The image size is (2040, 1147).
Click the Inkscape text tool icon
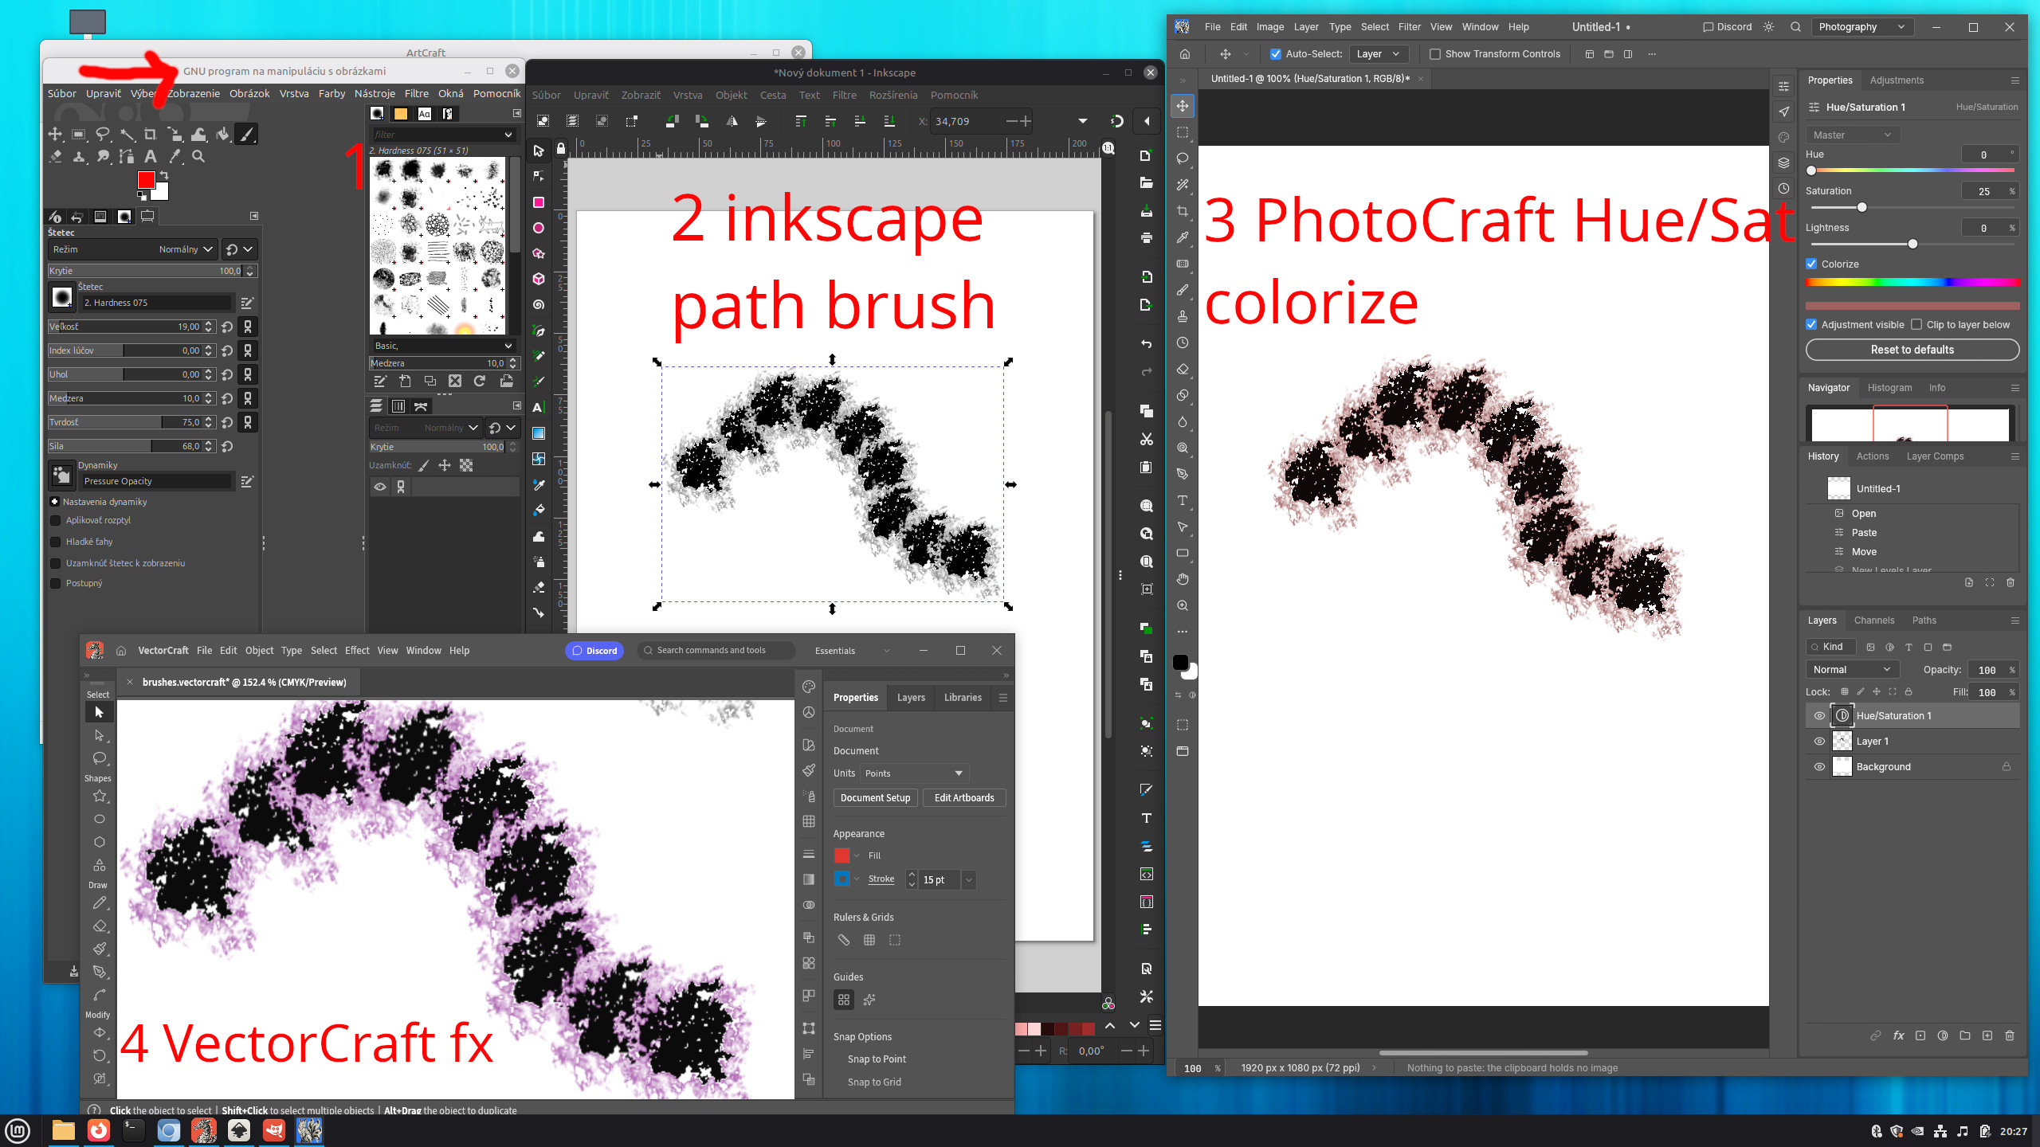[539, 407]
